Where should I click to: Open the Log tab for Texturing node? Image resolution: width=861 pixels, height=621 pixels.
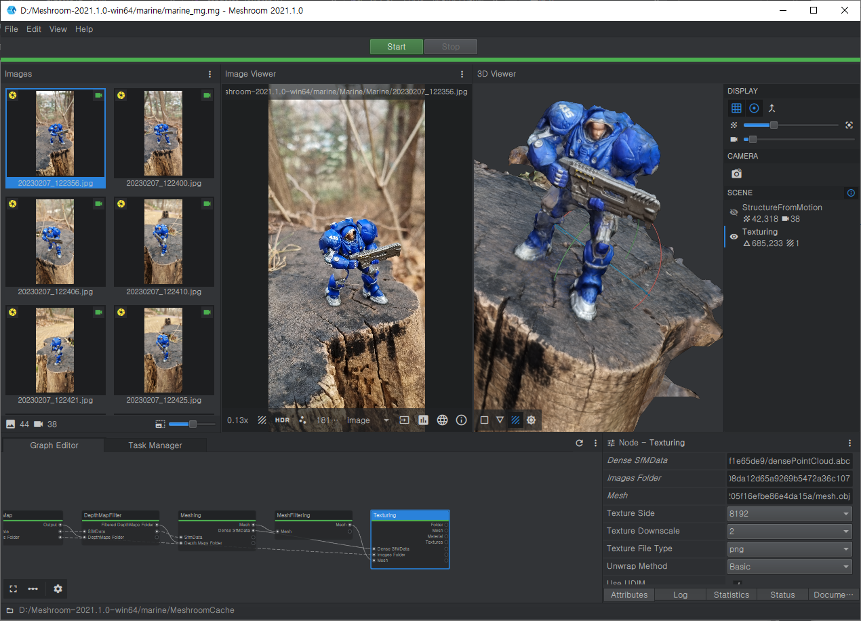click(680, 595)
